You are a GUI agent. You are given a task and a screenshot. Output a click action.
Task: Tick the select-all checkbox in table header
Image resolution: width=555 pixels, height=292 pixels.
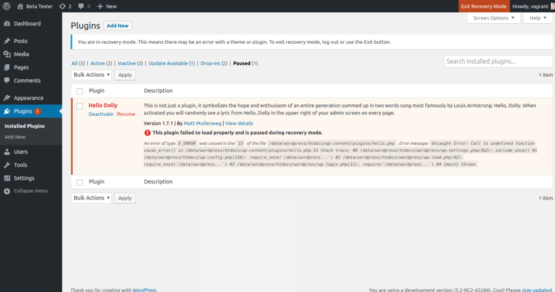point(80,91)
